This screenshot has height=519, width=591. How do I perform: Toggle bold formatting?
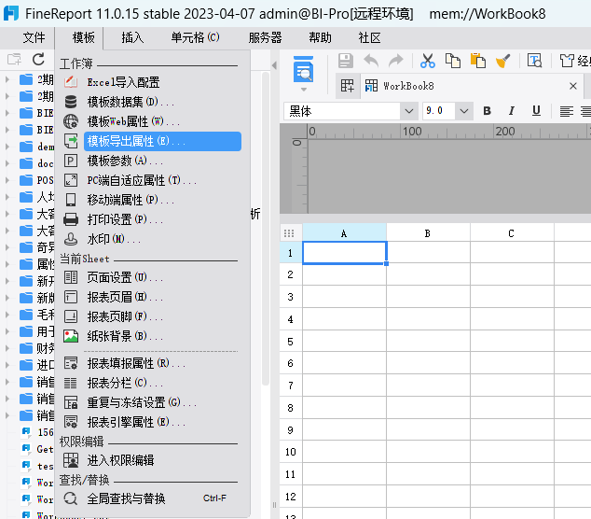[487, 111]
